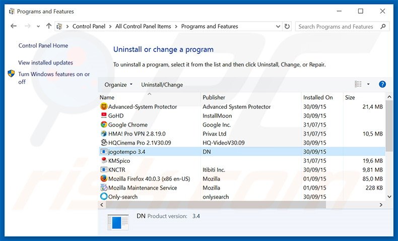Sort by the Name column header
Screen dimensions: 398x241
tap(149, 97)
